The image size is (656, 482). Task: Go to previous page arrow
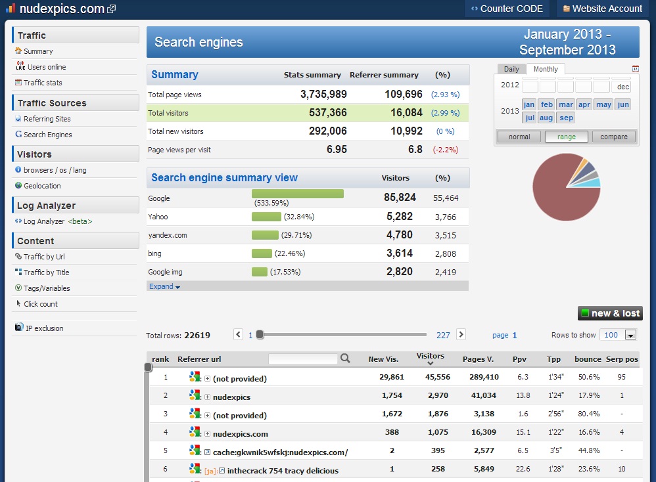238,334
